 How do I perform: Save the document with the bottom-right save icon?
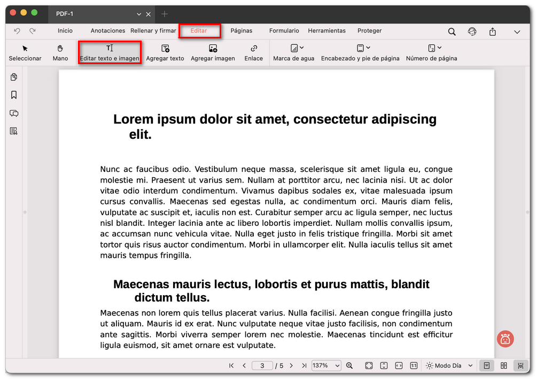coord(521,366)
